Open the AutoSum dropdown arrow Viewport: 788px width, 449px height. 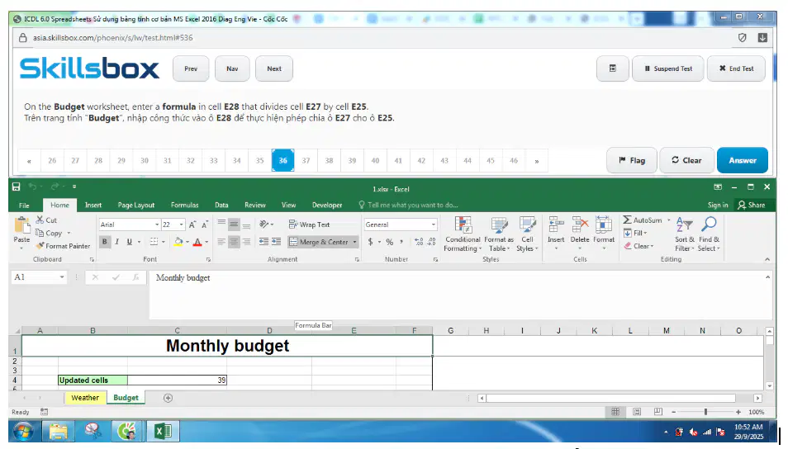[669, 220]
